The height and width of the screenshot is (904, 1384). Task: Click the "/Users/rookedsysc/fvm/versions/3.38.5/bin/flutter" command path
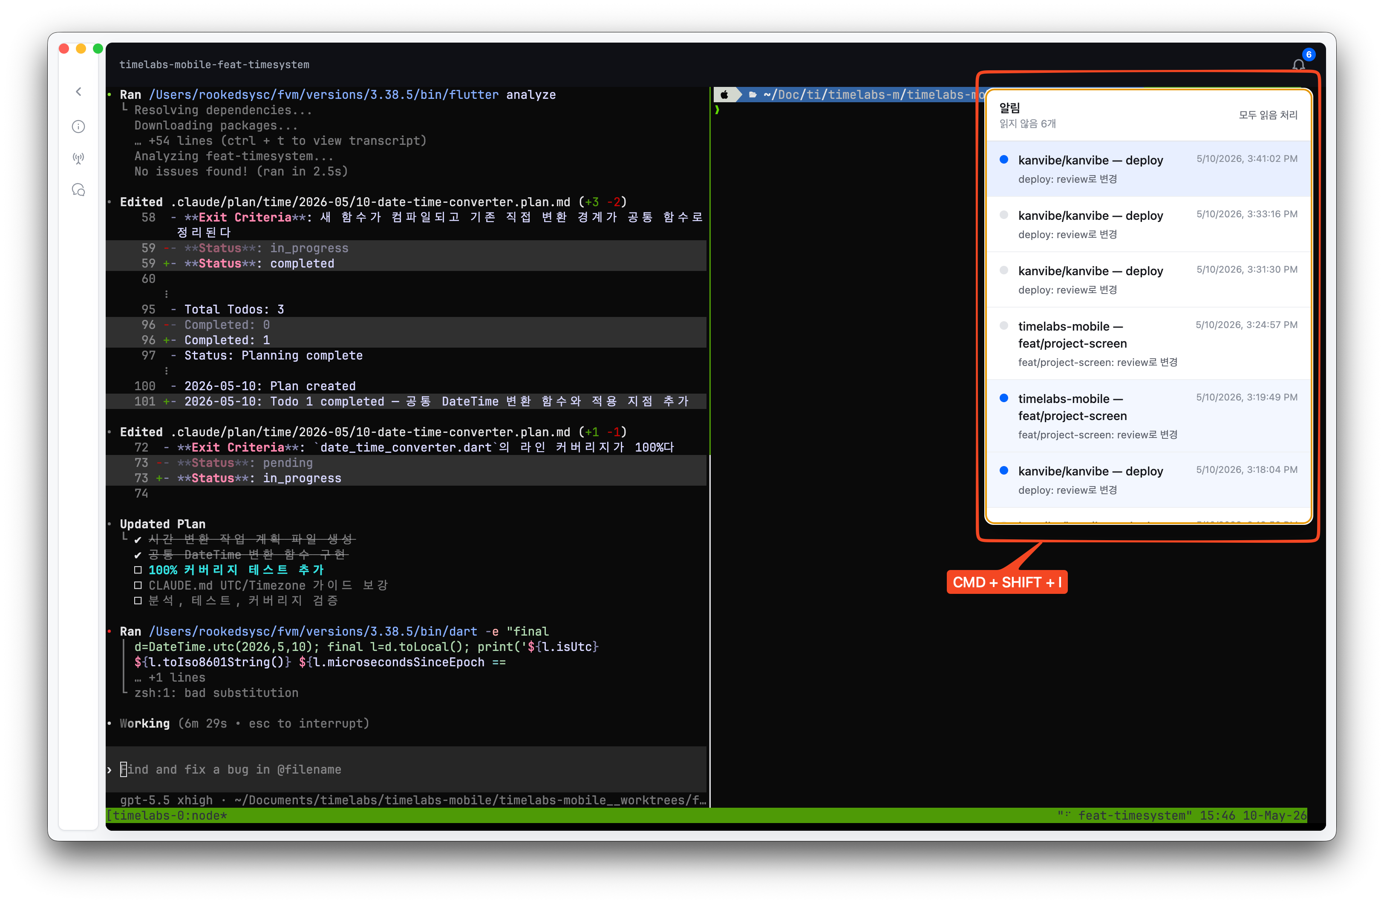(x=323, y=95)
